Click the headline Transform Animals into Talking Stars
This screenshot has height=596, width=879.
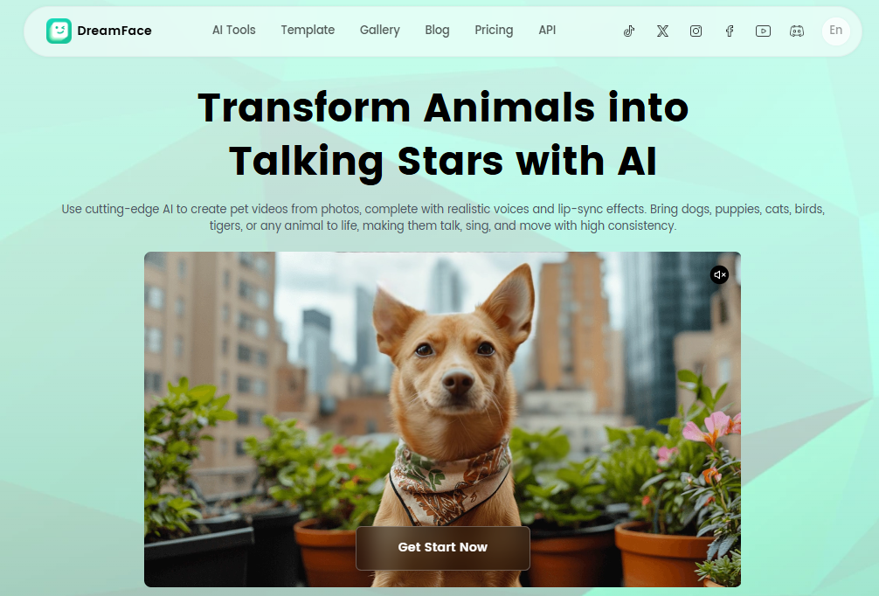click(443, 135)
